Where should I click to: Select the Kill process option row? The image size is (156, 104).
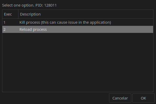pos(78,22)
